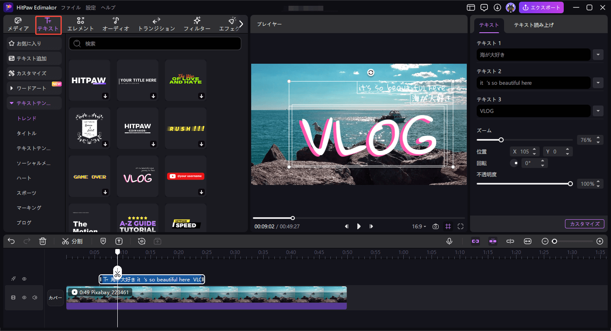Click the player progress bar
The image size is (611, 331).
(x=359, y=218)
